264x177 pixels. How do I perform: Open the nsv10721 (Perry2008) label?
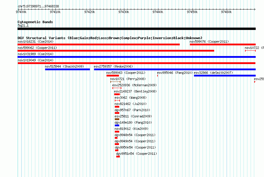coord(128,79)
